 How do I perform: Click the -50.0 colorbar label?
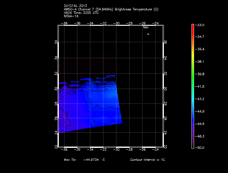(x=200, y=148)
